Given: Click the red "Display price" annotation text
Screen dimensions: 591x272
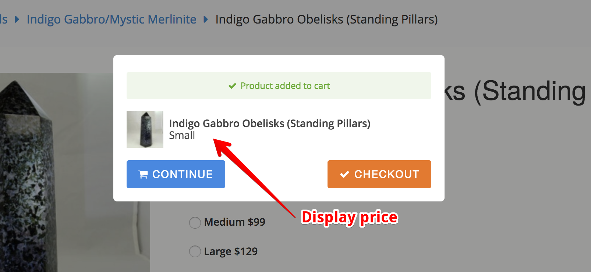Looking at the screenshot, I should tap(349, 218).
